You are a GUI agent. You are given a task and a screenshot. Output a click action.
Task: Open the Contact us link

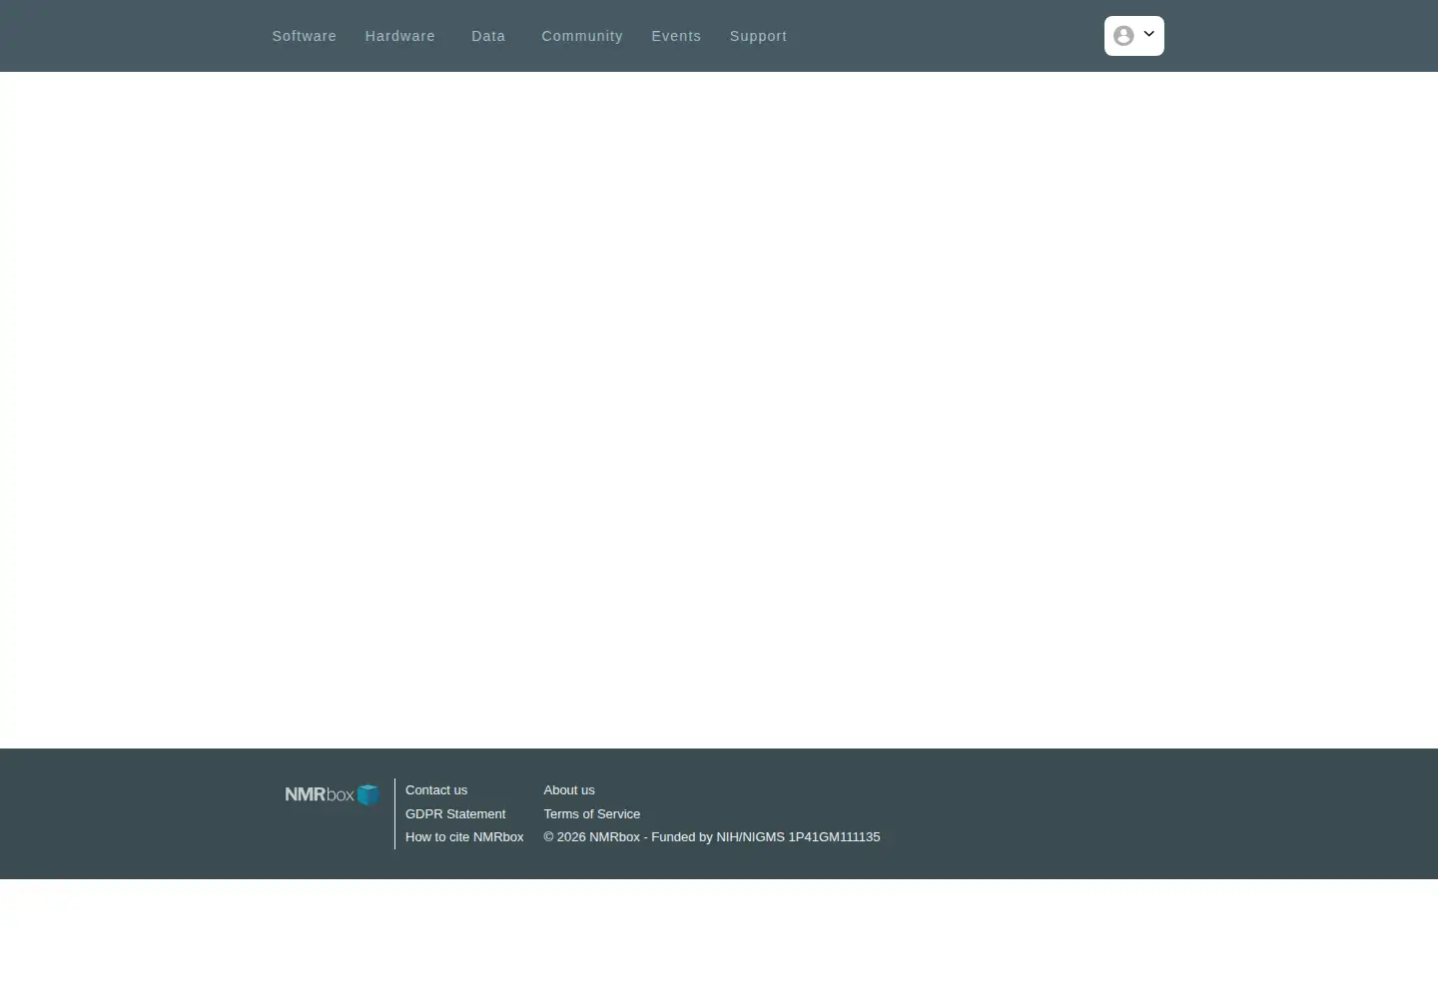click(436, 790)
